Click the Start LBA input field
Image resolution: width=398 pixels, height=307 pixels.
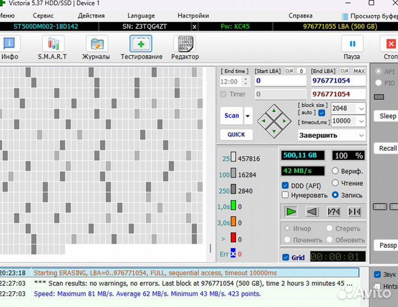tap(279, 81)
